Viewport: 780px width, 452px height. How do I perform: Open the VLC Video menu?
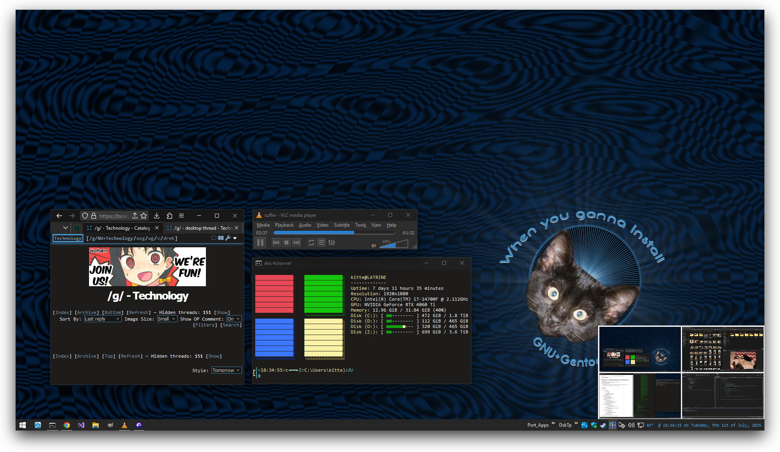322,225
